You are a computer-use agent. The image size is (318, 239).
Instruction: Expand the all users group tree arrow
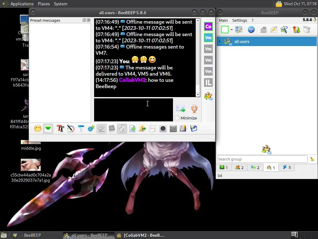point(220,41)
